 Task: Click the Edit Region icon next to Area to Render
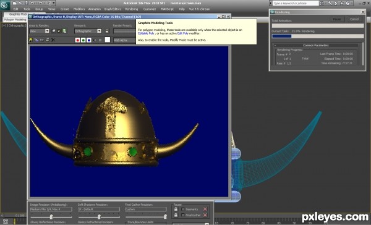pyautogui.click(x=54, y=31)
